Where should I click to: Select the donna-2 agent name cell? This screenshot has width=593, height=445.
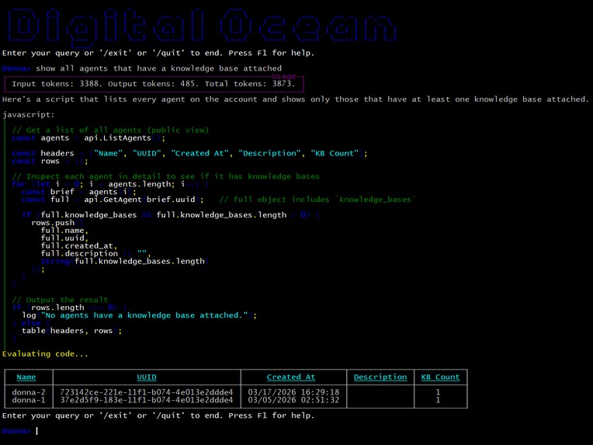29,392
